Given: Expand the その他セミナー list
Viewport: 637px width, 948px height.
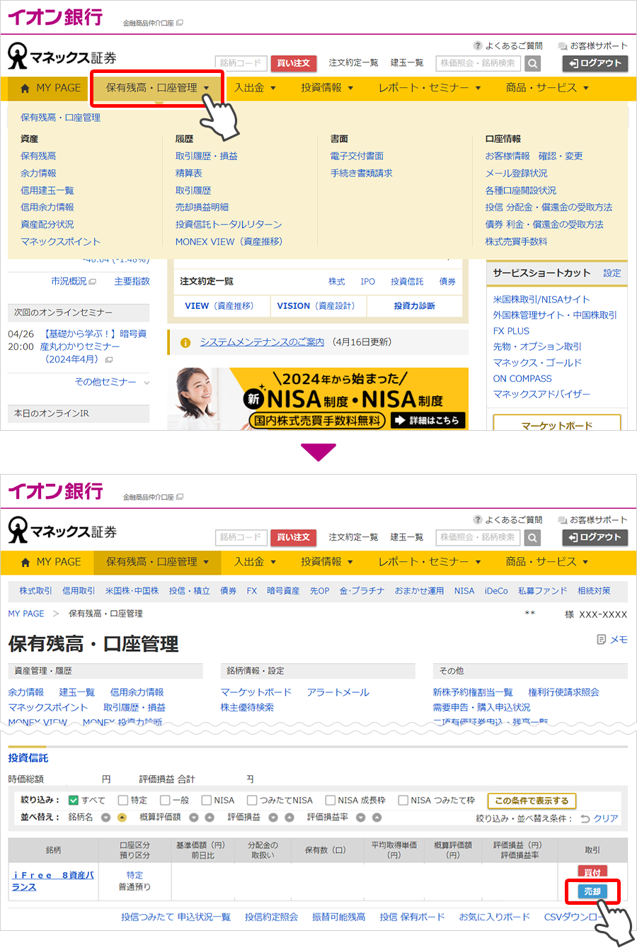Looking at the screenshot, I should pos(112,382).
